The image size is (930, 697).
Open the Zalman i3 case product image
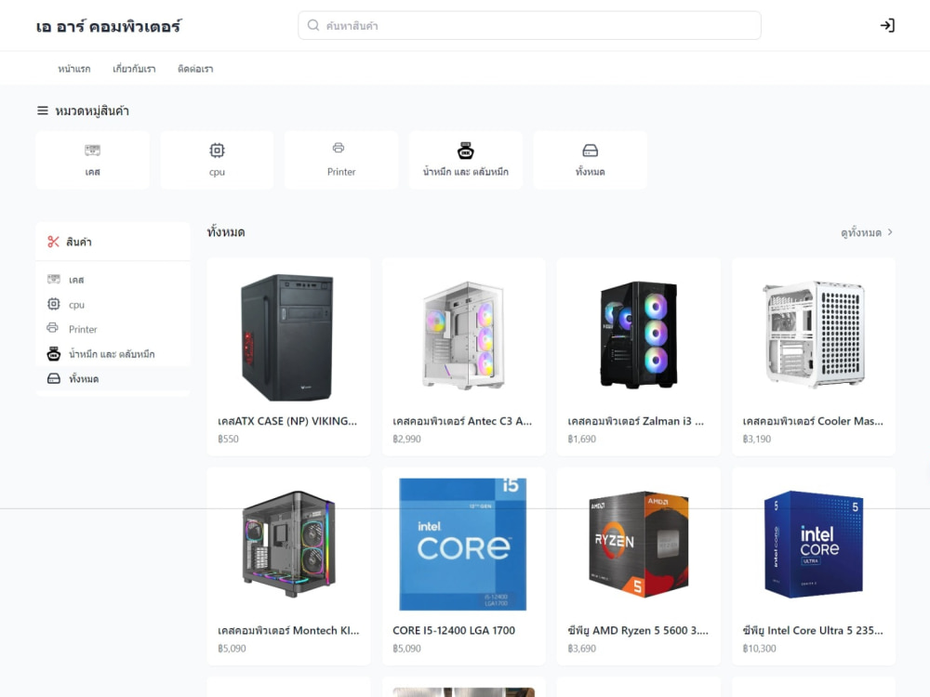coord(638,335)
